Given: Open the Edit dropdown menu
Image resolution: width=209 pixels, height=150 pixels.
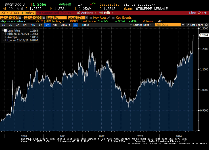Looking at the screenshot, I should pyautogui.click(x=106, y=13).
